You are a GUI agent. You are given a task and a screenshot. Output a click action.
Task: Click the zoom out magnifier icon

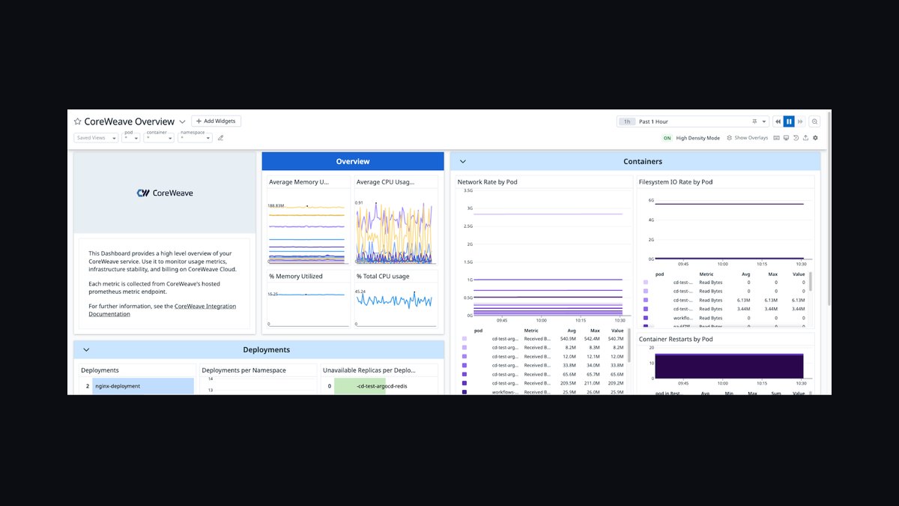tap(815, 121)
